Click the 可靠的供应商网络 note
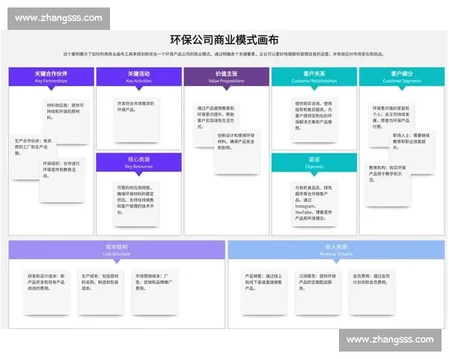 136,204
